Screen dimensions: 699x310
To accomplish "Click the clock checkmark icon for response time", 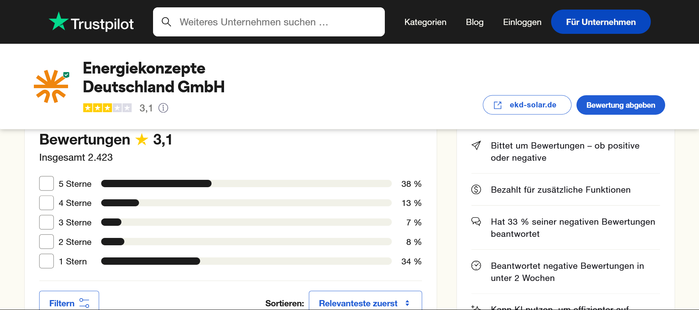I will [x=476, y=266].
